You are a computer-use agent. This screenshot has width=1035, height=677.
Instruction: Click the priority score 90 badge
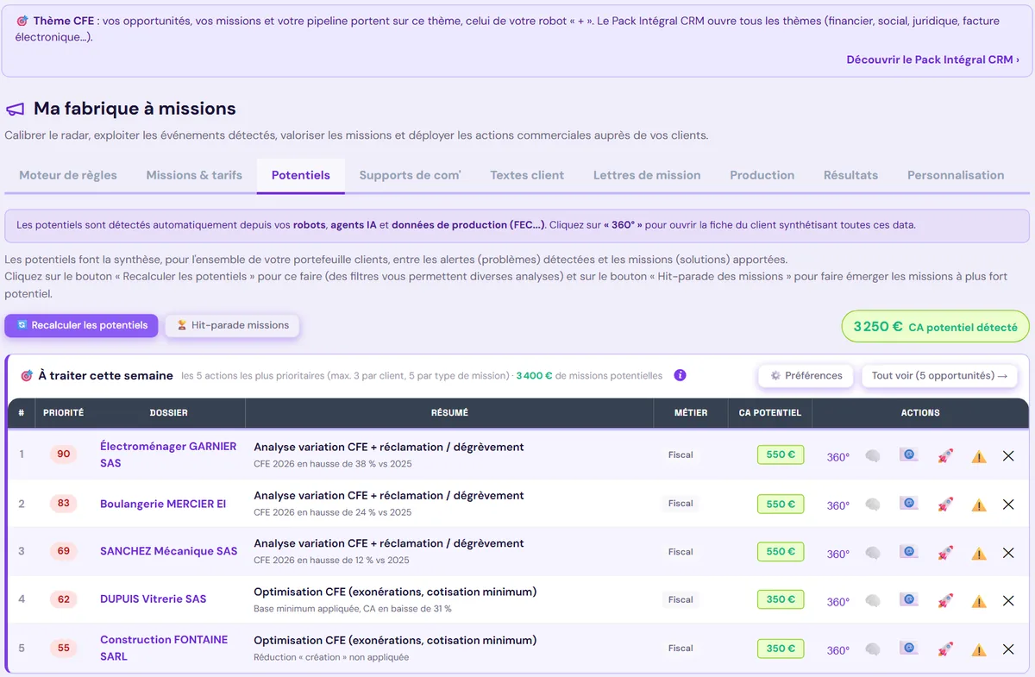click(63, 454)
